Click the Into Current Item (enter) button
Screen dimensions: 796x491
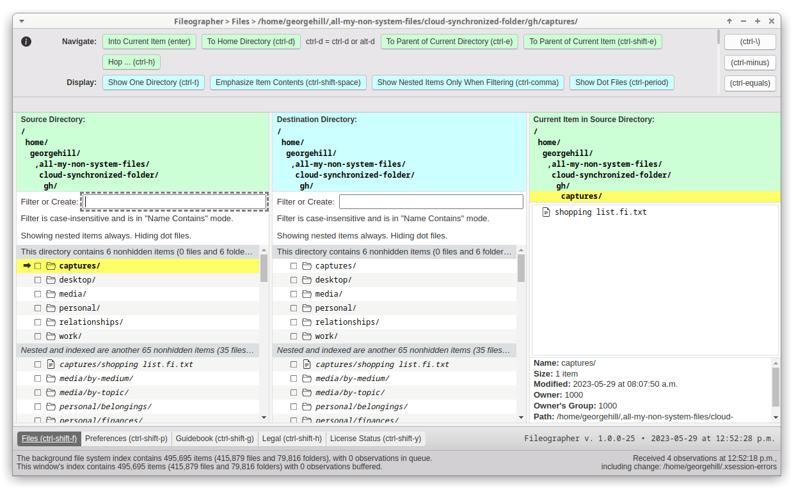tap(149, 42)
